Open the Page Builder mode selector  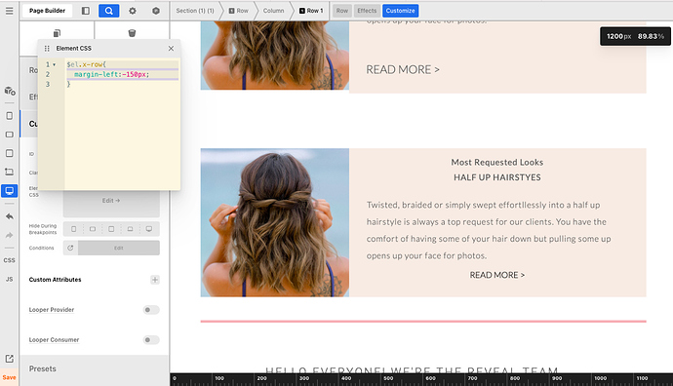pos(47,11)
